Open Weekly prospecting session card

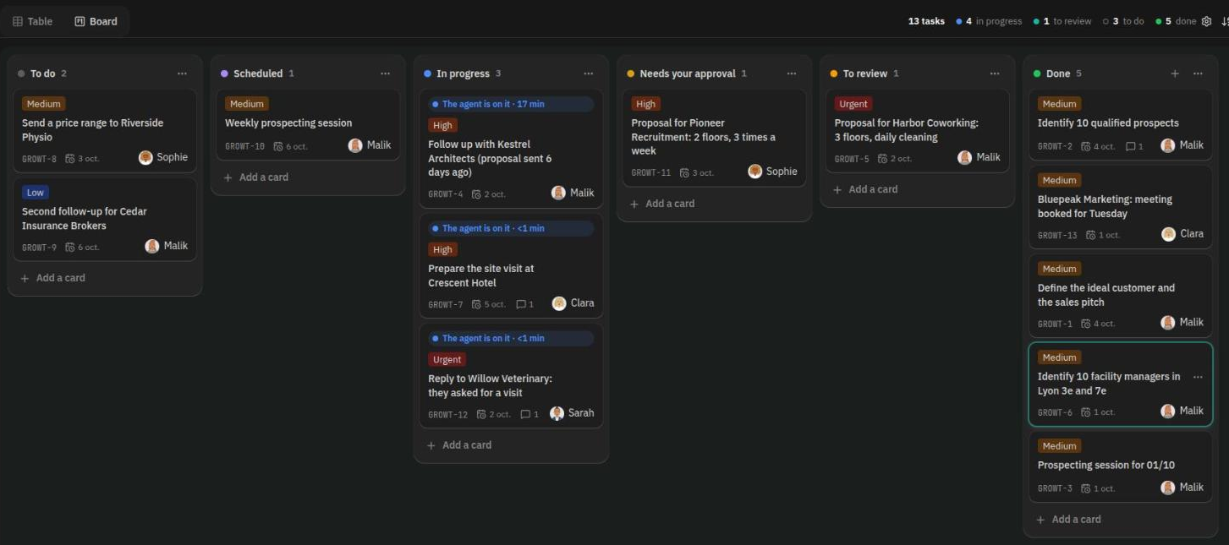(308, 123)
